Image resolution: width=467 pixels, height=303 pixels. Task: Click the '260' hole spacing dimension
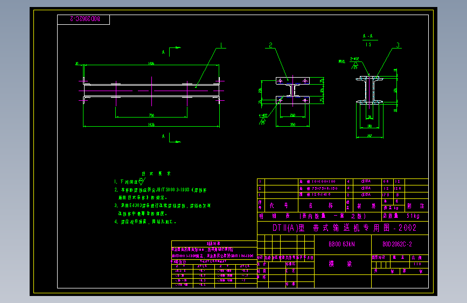pyautogui.click(x=292, y=115)
